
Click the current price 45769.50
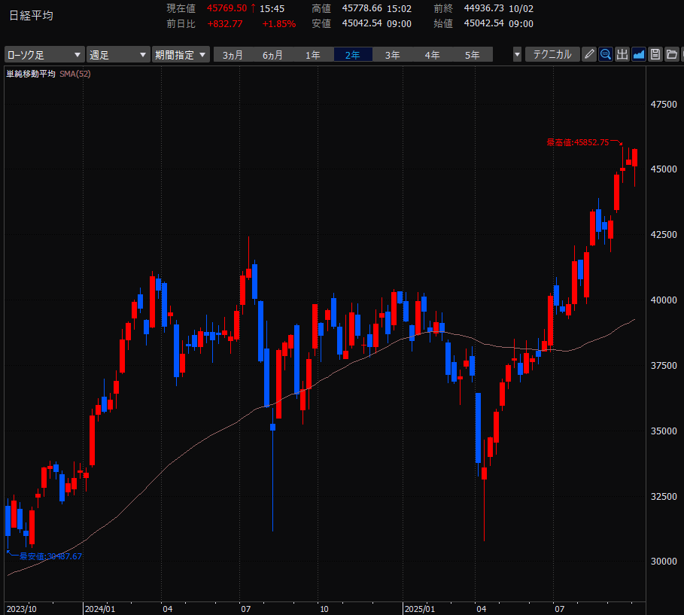(226, 8)
